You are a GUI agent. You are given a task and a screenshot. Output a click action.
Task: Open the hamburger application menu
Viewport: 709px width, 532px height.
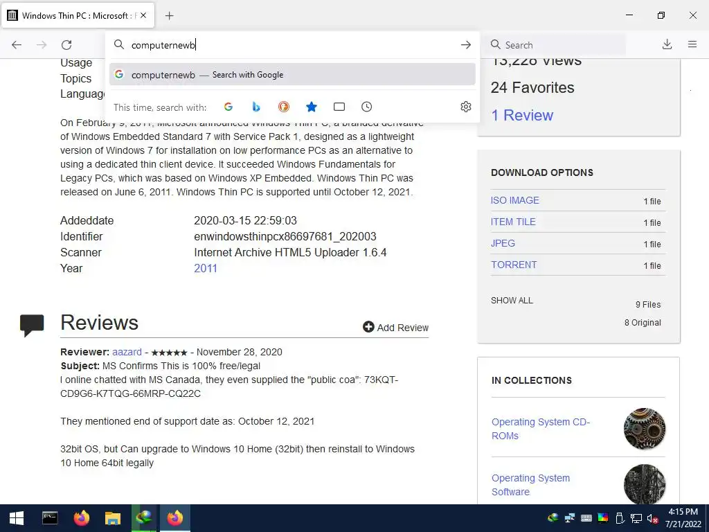tap(692, 44)
